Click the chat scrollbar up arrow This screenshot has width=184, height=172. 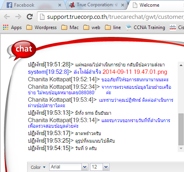coord(181,65)
